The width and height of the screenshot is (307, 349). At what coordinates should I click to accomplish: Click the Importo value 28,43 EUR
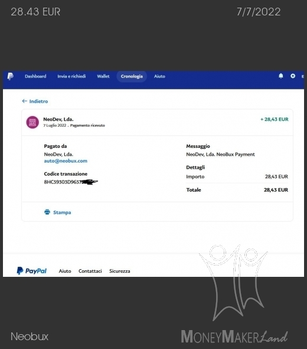(276, 176)
